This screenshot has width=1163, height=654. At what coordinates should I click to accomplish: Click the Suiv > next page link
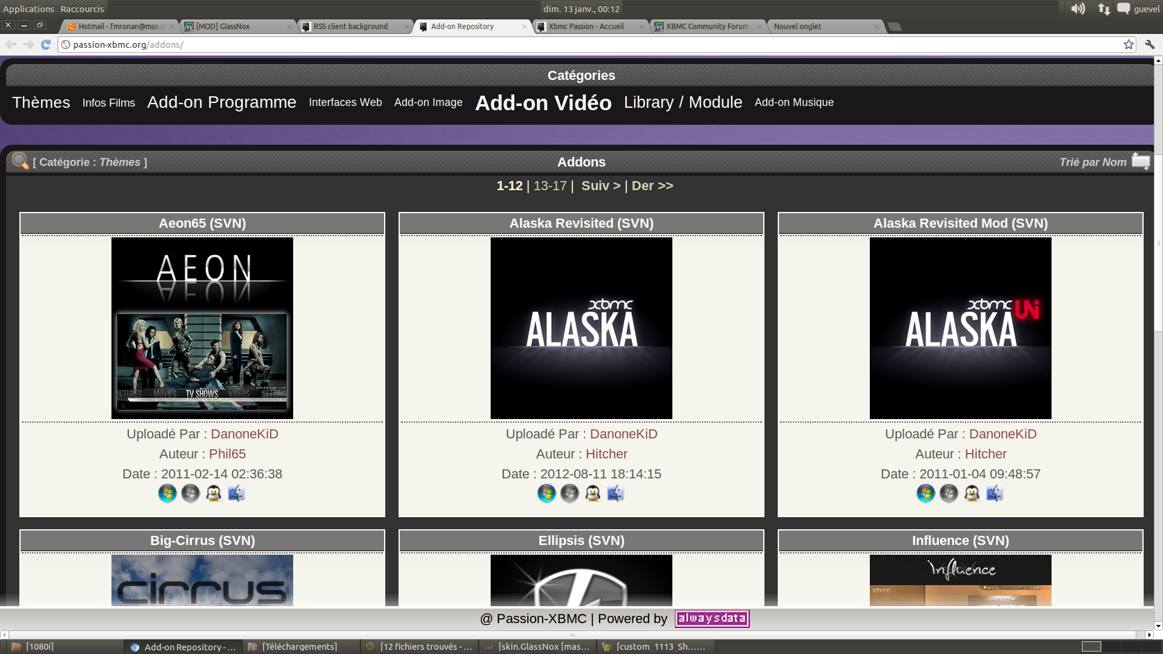coord(600,186)
